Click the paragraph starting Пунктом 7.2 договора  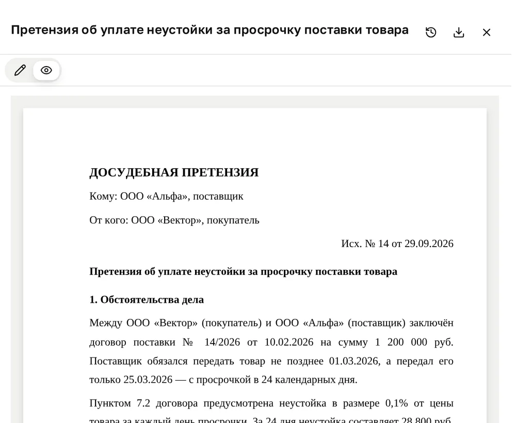click(271, 410)
